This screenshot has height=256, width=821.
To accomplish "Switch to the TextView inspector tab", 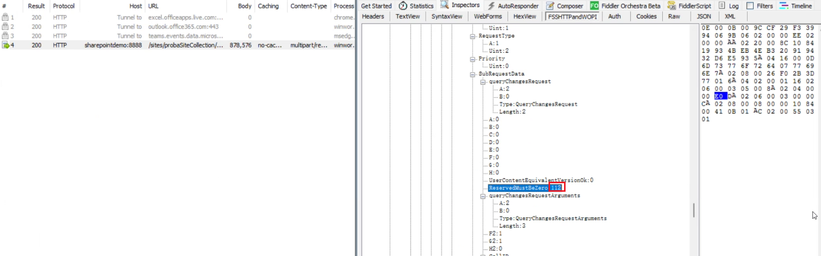I will click(x=407, y=16).
